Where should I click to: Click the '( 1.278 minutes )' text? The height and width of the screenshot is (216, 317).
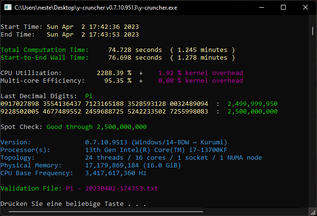coord(203,57)
